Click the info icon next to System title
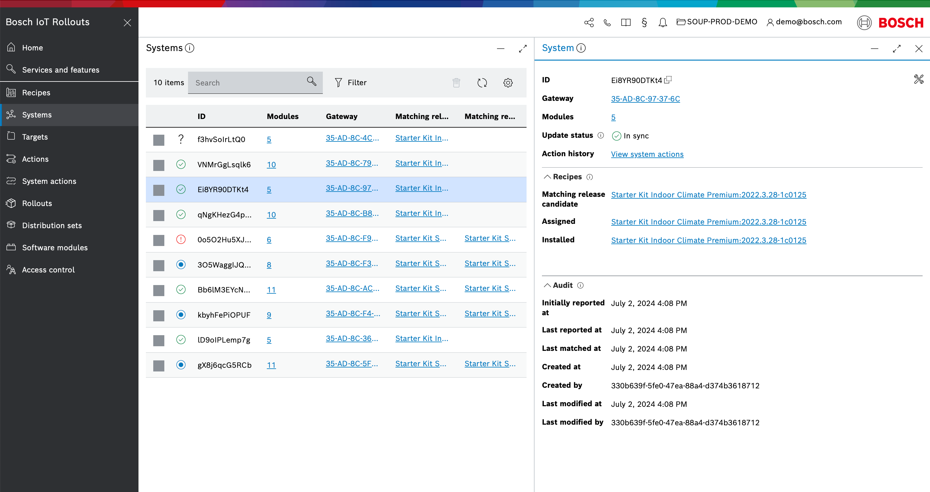Screen dimensions: 930x492 581,48
